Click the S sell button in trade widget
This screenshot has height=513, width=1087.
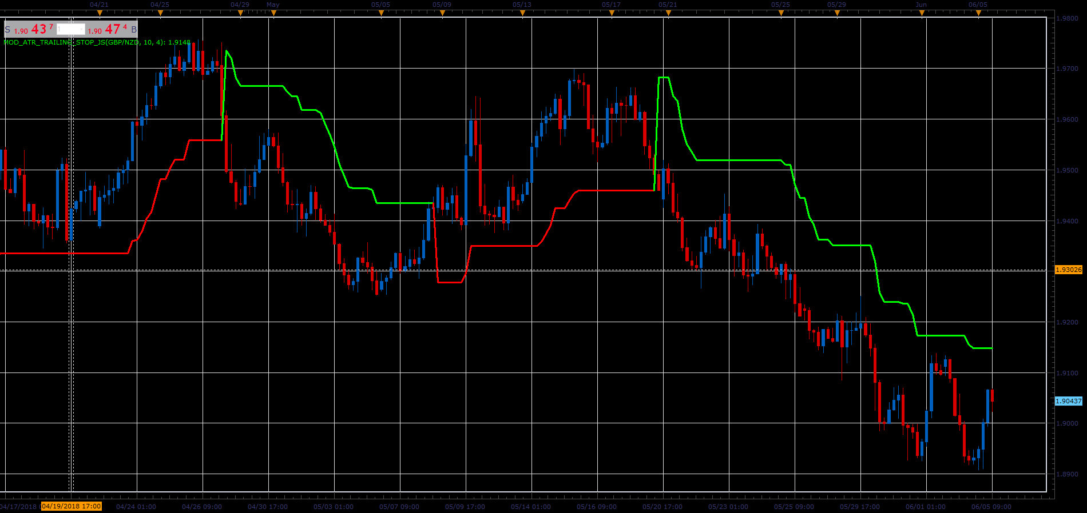7,29
